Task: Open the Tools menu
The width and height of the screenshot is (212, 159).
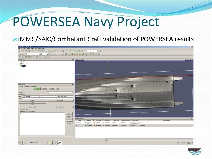Action: [x=36, y=48]
